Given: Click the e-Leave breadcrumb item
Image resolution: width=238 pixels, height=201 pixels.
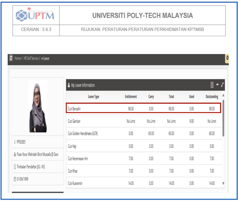Looking at the screenshot, I should click(x=45, y=58).
